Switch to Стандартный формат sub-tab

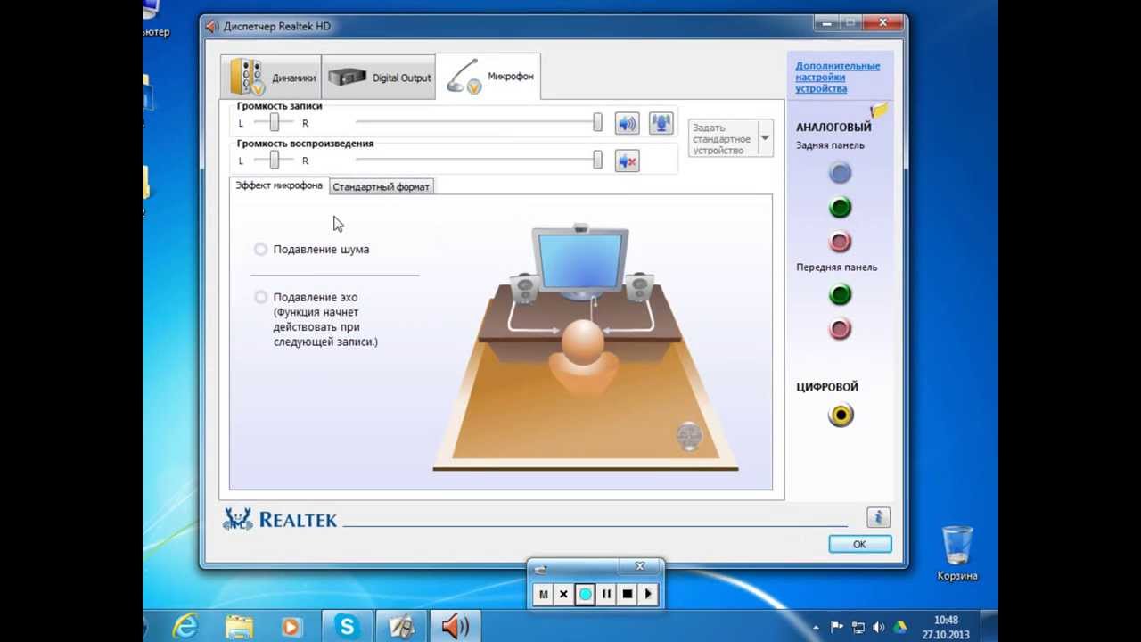click(x=381, y=186)
